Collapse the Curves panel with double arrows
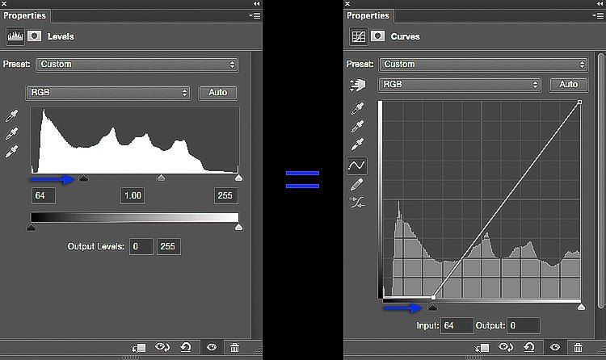Viewport: 606px width, 360px height. (x=600, y=3)
